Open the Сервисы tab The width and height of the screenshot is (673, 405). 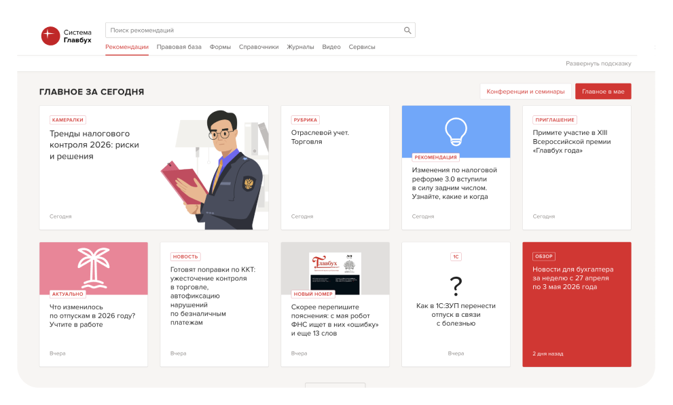point(362,47)
